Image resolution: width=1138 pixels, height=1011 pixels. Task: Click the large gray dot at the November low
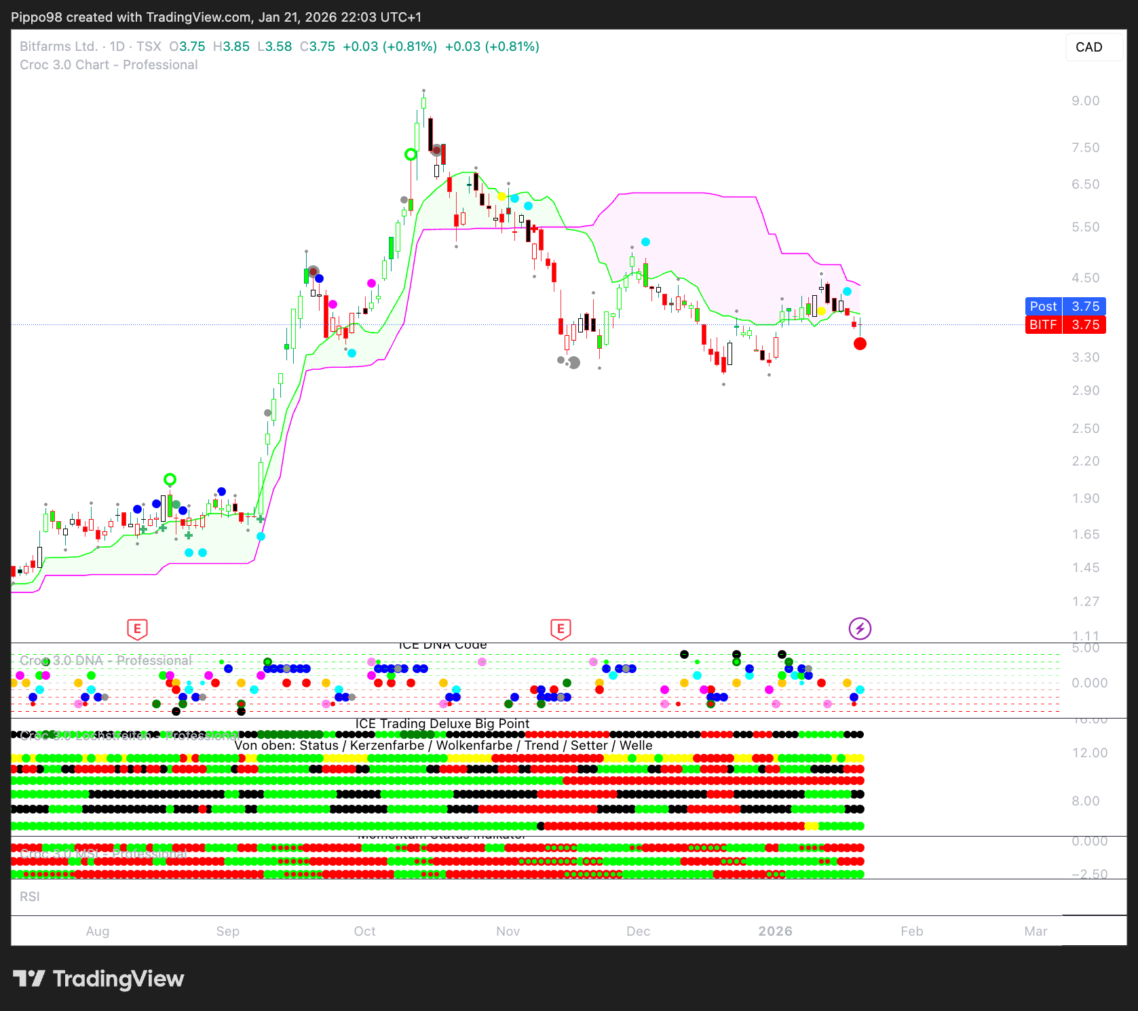tap(574, 363)
